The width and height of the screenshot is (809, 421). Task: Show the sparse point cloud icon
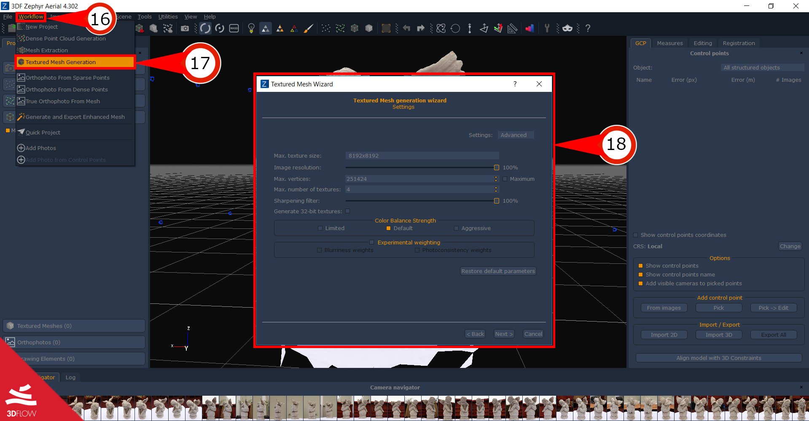point(326,28)
